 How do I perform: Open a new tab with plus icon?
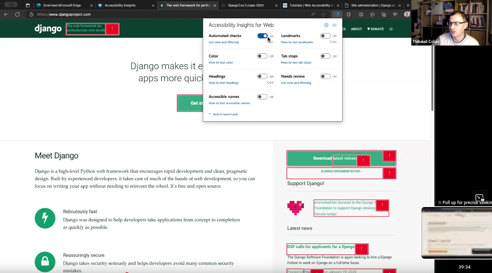click(x=408, y=5)
